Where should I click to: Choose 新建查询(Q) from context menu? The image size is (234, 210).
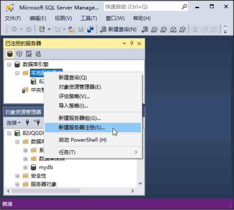click(93, 78)
